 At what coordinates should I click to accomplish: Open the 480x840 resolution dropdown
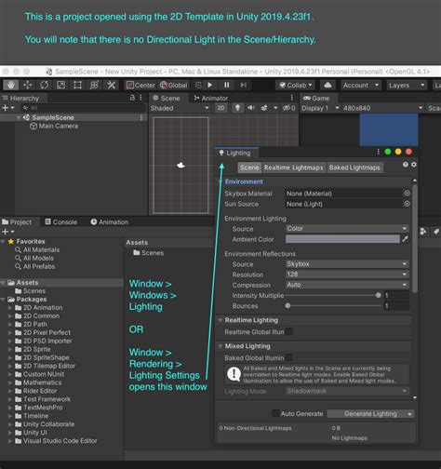[382, 108]
